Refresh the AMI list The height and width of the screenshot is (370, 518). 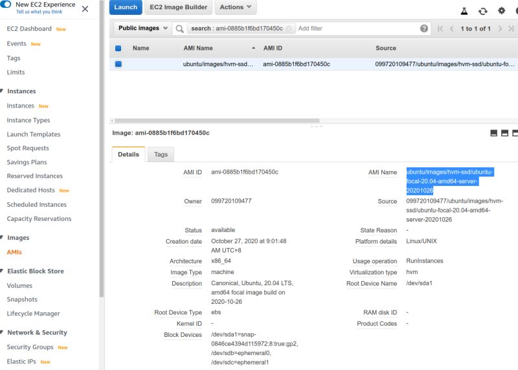point(482,11)
